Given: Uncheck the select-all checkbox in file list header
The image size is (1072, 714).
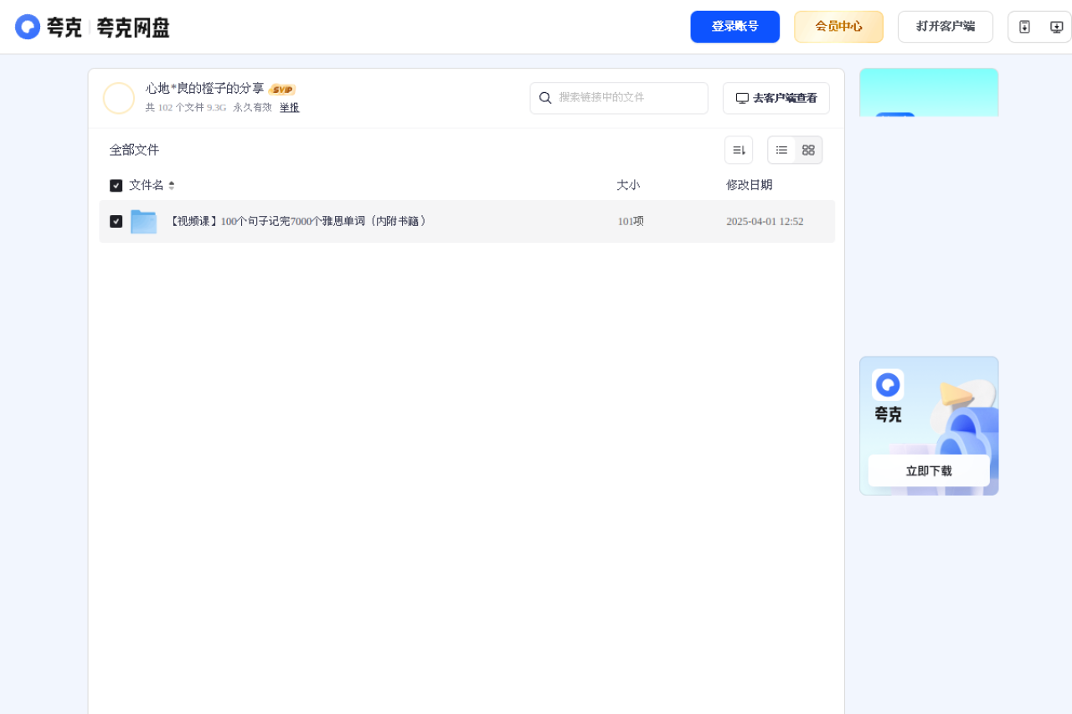Looking at the screenshot, I should [116, 185].
